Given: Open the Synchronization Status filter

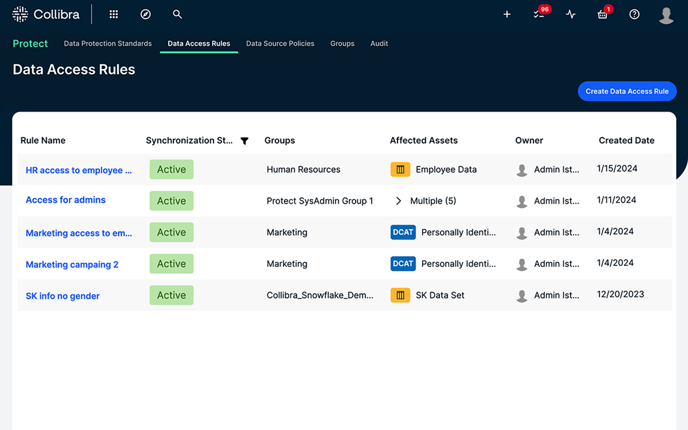Looking at the screenshot, I should pos(245,140).
